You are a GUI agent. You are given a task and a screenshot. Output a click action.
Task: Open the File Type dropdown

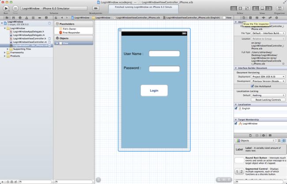pos(268,33)
